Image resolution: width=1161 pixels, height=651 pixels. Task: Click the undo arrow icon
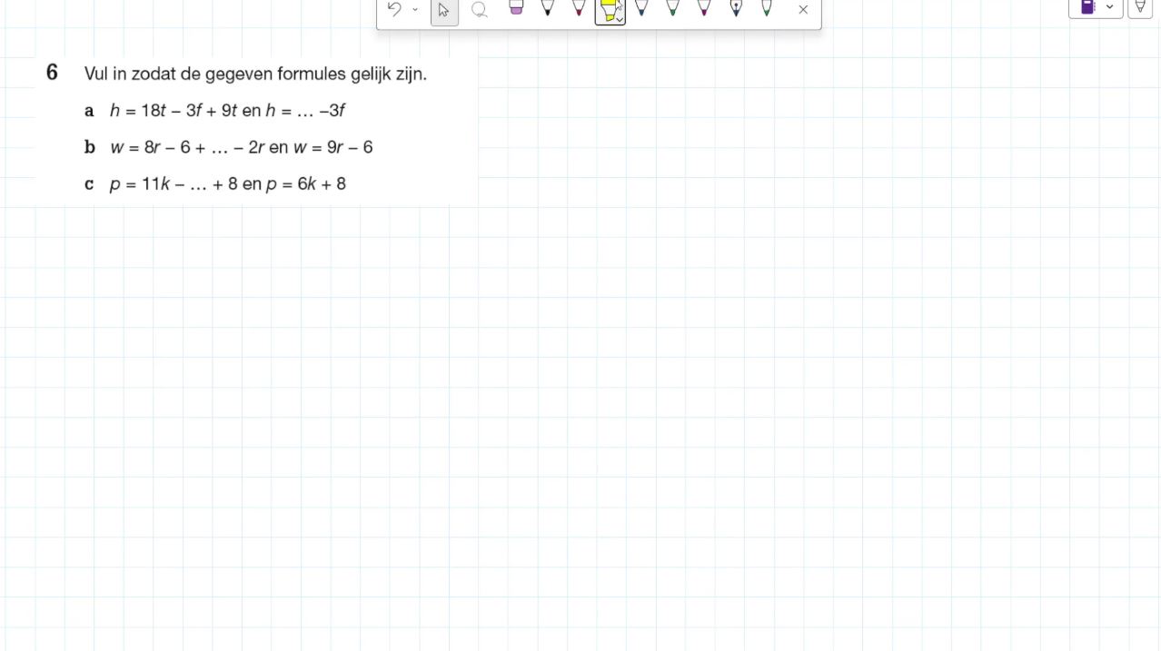394,9
